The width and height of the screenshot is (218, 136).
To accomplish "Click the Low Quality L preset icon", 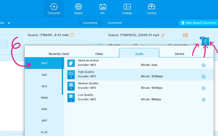I will [x=71, y=98].
